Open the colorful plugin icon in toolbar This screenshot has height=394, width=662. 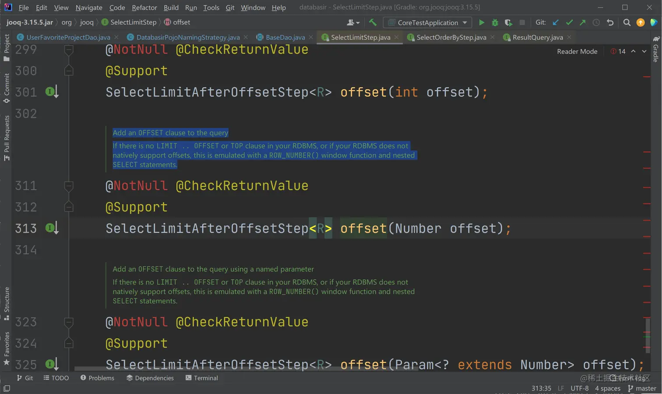click(654, 22)
